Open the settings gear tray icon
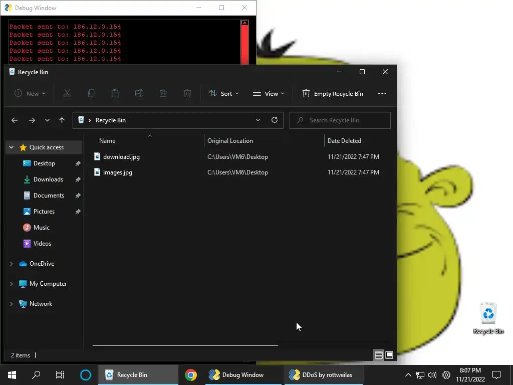The height and width of the screenshot is (385, 513). (x=446, y=375)
